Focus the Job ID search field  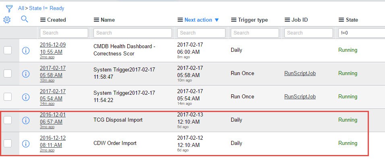pyautogui.click(x=308, y=33)
